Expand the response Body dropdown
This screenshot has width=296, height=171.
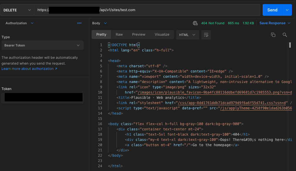point(105,23)
